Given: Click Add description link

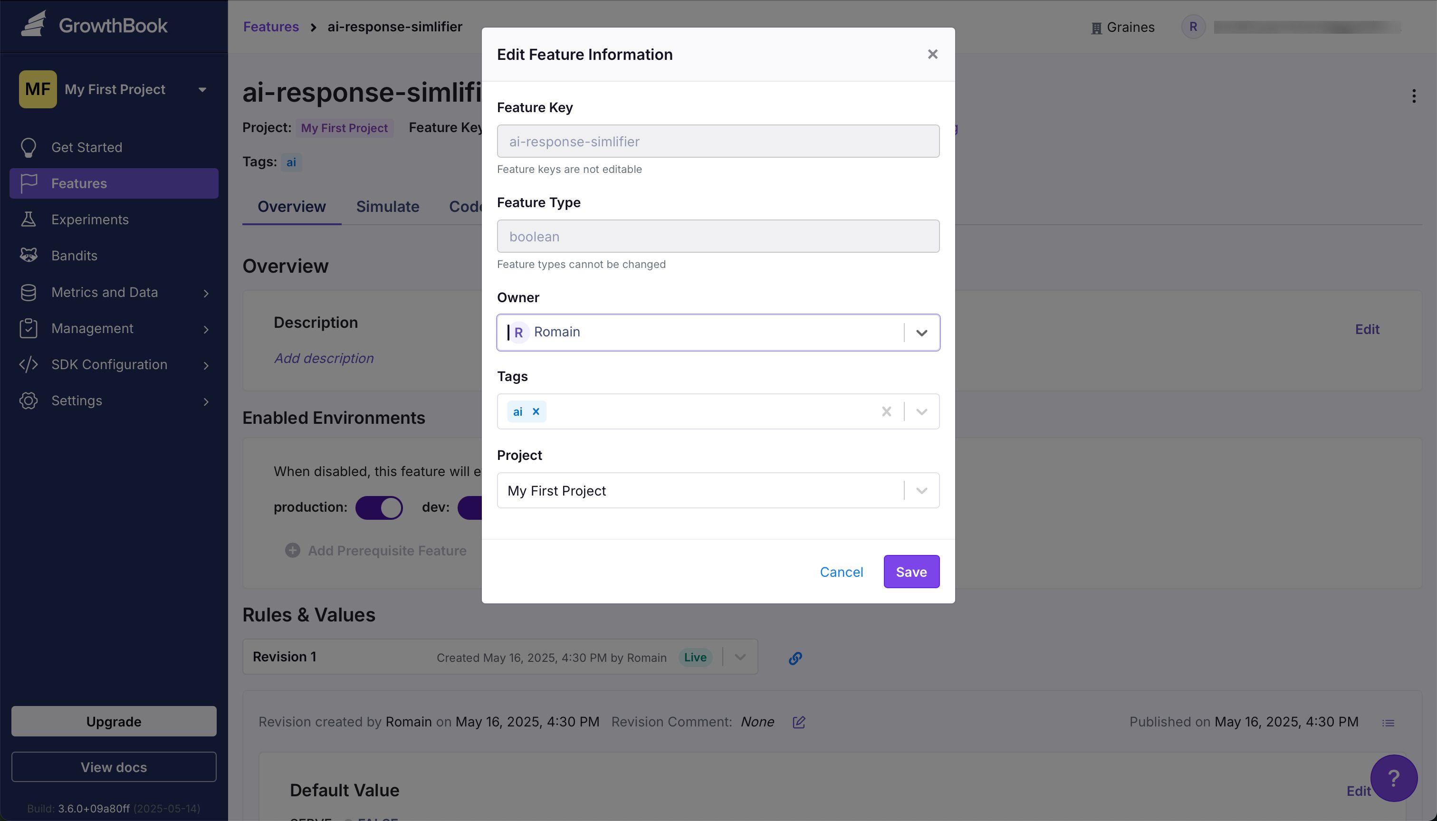Looking at the screenshot, I should coord(324,358).
